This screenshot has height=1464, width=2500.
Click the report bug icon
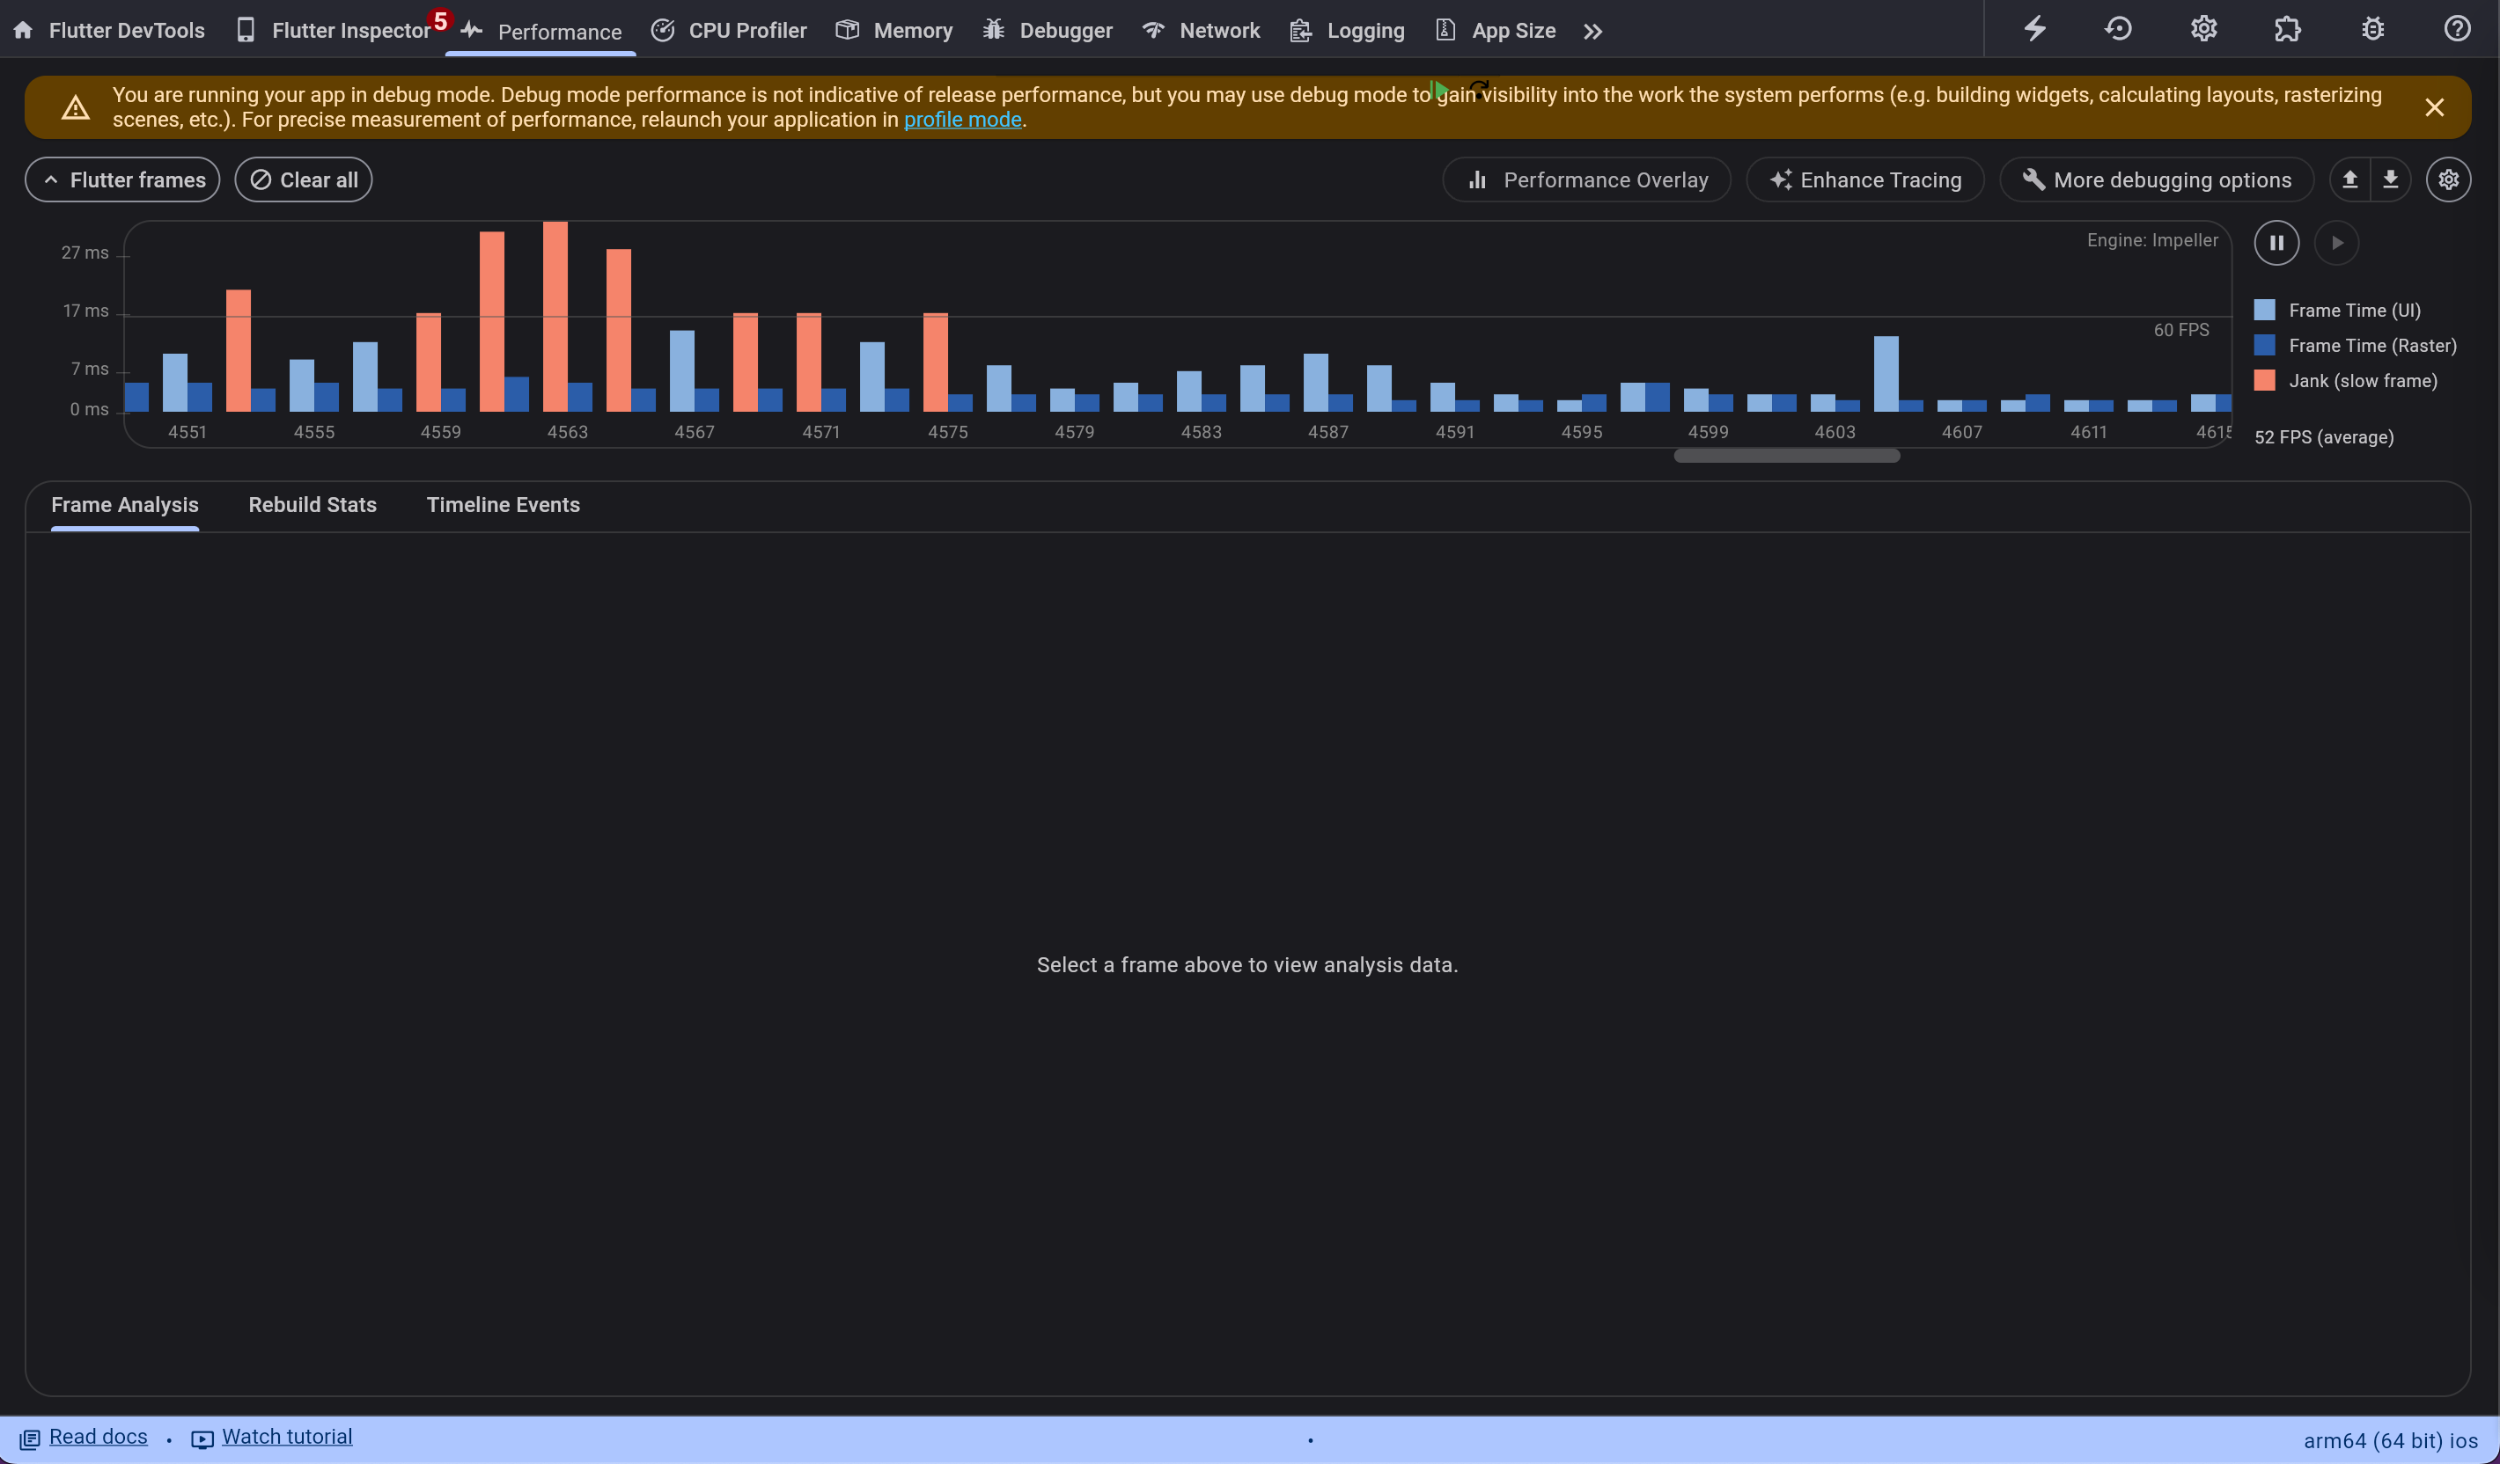coord(2372,29)
